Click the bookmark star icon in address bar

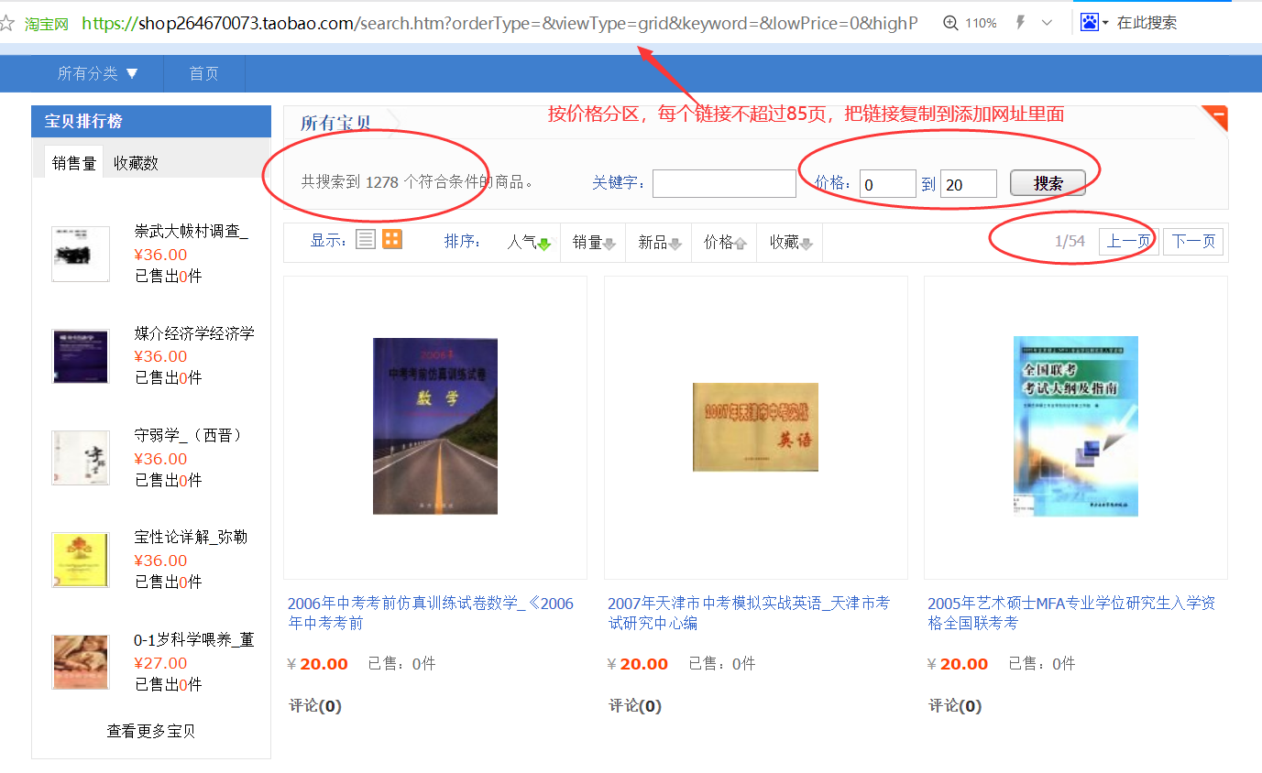coord(7,23)
